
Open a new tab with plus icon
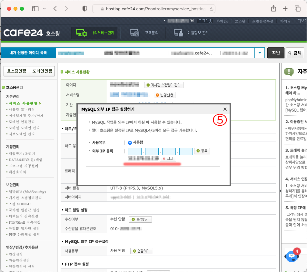(285, 9)
